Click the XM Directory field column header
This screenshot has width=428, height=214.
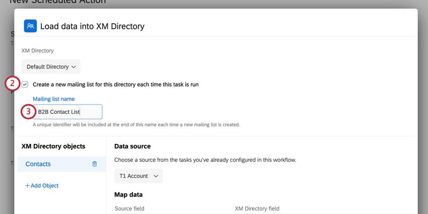click(x=257, y=208)
